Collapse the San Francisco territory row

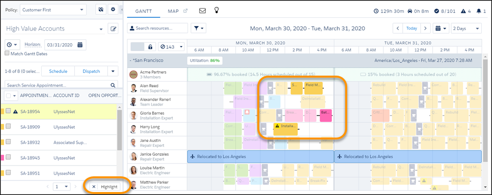tap(130, 60)
